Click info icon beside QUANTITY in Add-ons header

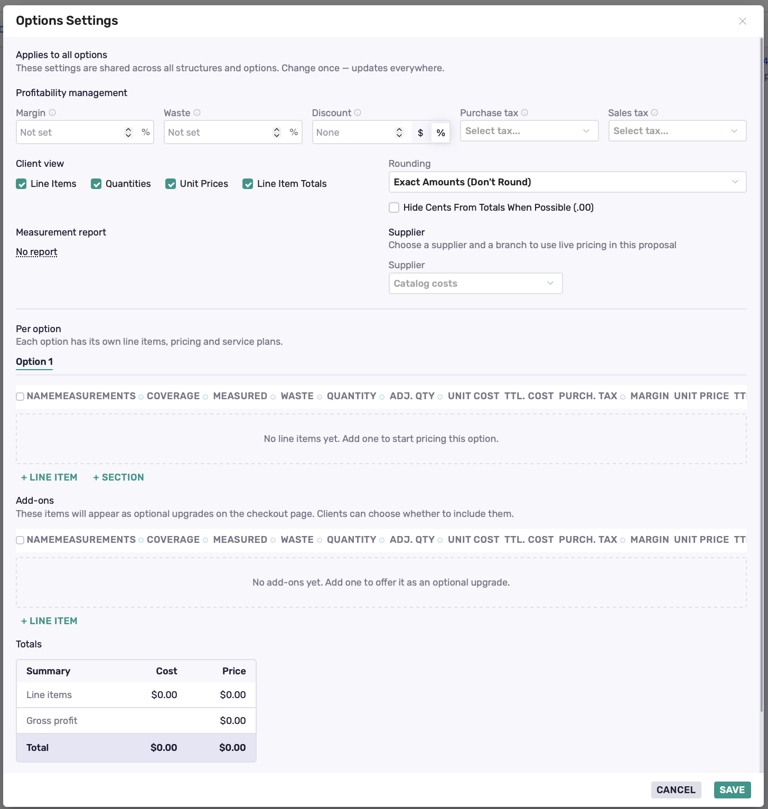pos(382,540)
